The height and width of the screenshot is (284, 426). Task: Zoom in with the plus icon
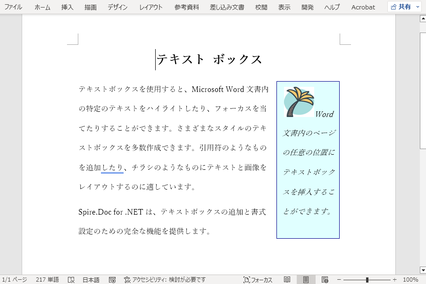point(395,279)
